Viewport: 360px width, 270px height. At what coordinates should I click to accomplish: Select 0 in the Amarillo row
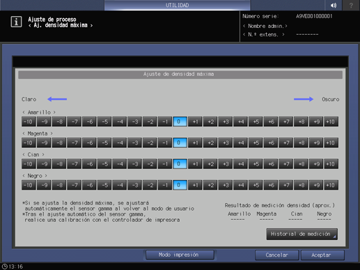click(180, 121)
